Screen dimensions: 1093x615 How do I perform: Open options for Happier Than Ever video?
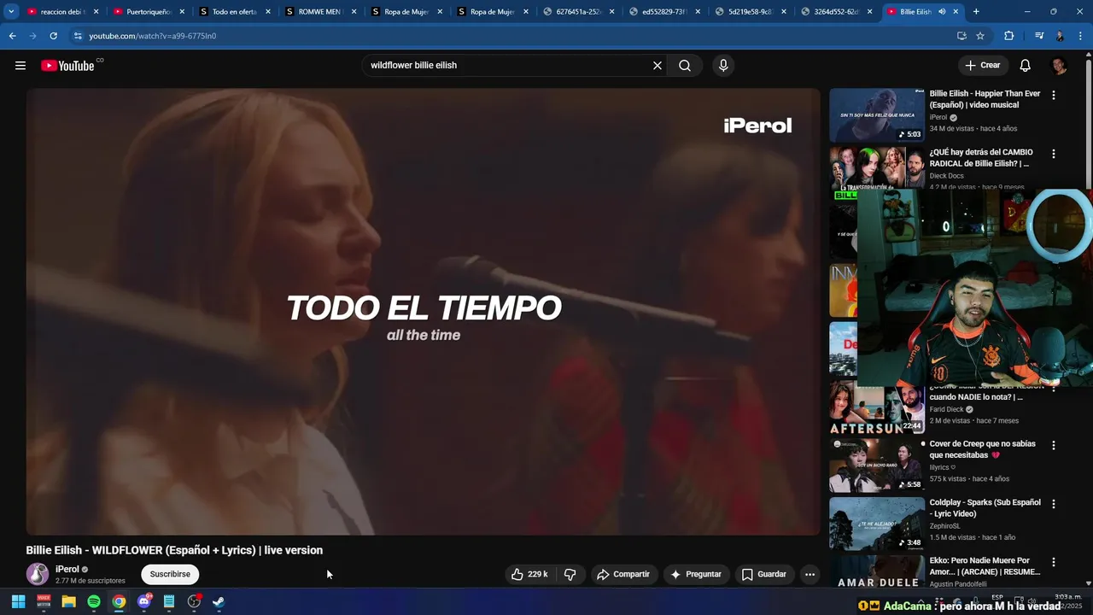tap(1054, 96)
